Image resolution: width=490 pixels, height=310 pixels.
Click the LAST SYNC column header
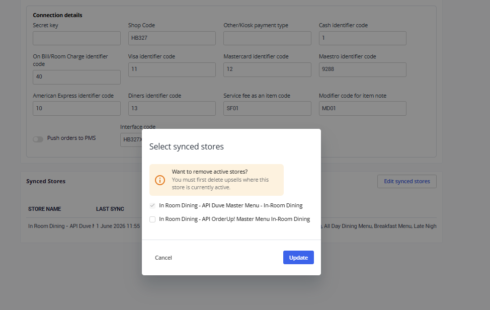(110, 209)
